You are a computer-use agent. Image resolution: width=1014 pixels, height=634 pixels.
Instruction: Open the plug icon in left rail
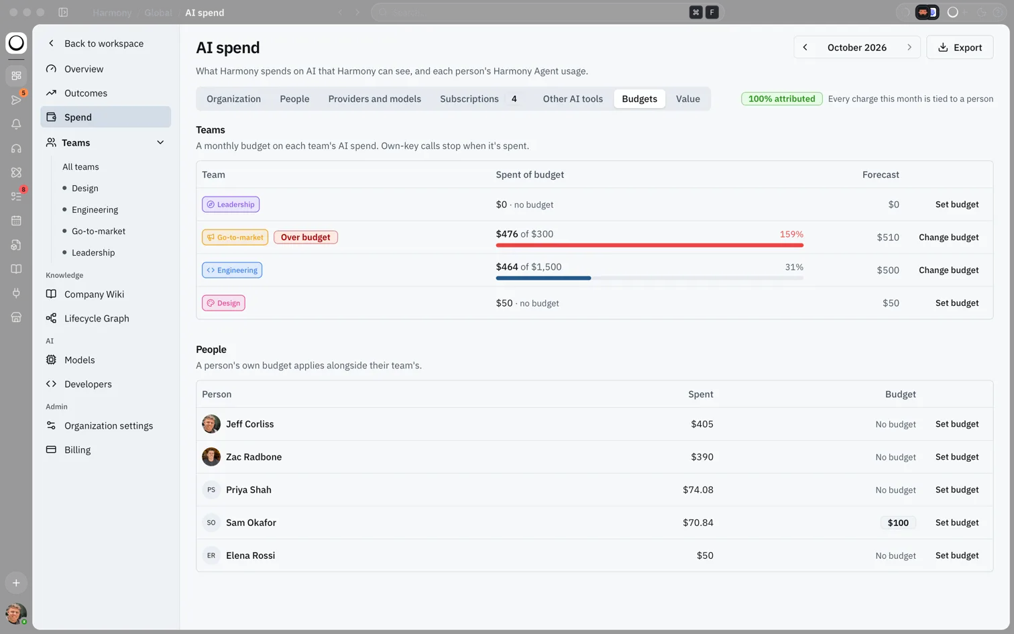[x=16, y=293]
